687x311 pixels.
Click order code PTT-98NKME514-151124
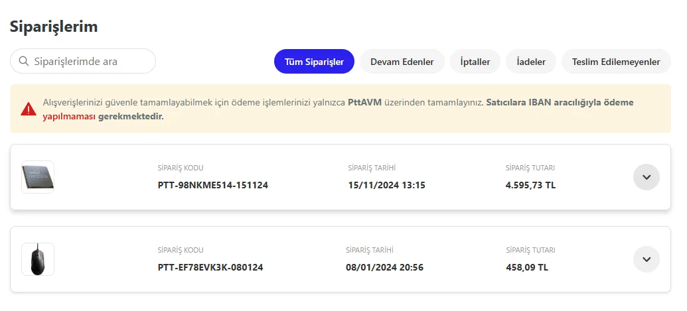[213, 185]
